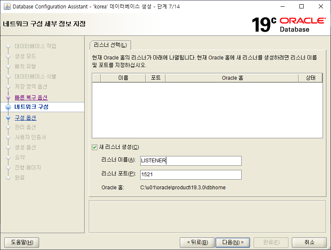Cancel the wizard with 취소 button
The width and height of the screenshot is (331, 250).
tap(309, 242)
